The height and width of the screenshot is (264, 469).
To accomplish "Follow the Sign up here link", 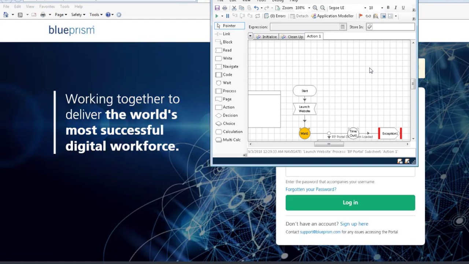I will pyautogui.click(x=354, y=224).
